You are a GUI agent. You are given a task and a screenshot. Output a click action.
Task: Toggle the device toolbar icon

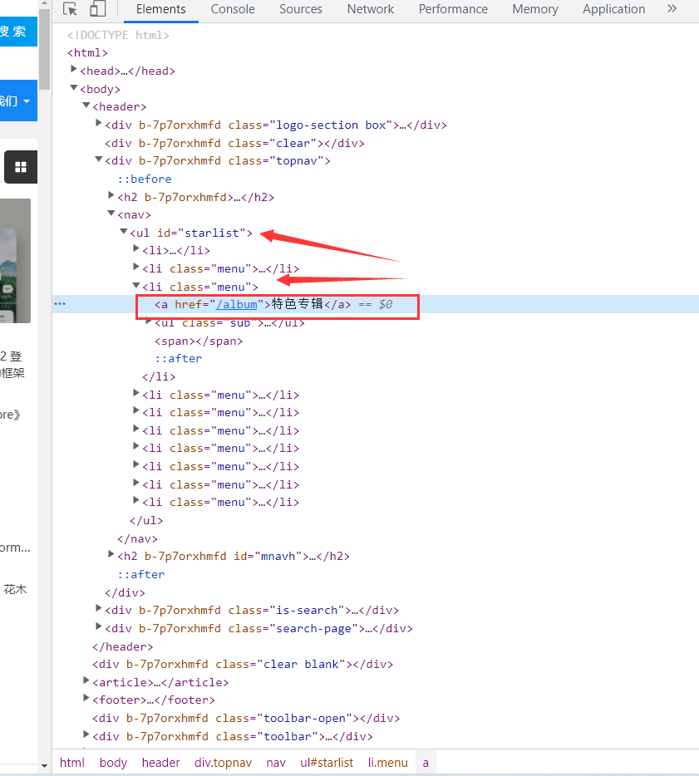97,9
